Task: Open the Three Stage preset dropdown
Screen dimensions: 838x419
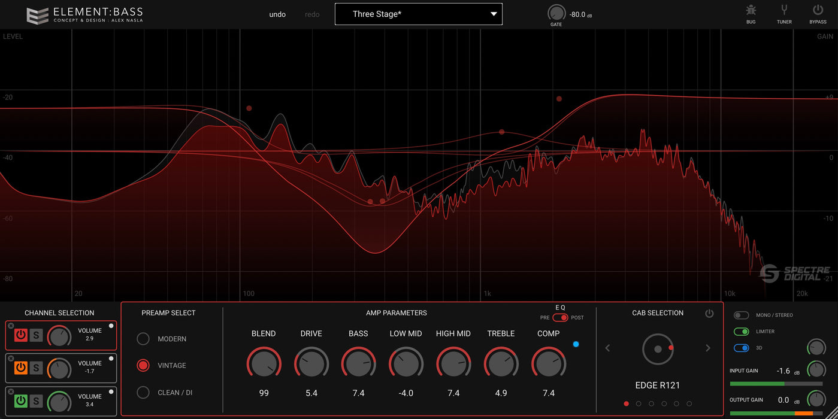Action: point(418,14)
